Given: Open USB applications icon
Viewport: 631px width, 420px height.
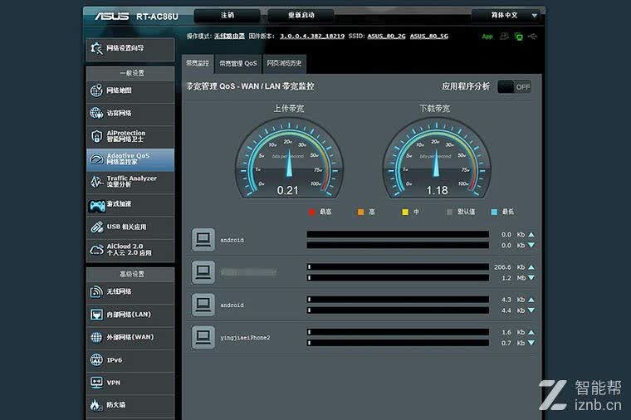Looking at the screenshot, I should click(96, 227).
